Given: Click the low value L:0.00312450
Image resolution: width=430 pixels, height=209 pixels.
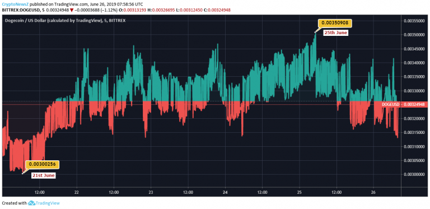Looking at the screenshot, I should click(190, 10).
